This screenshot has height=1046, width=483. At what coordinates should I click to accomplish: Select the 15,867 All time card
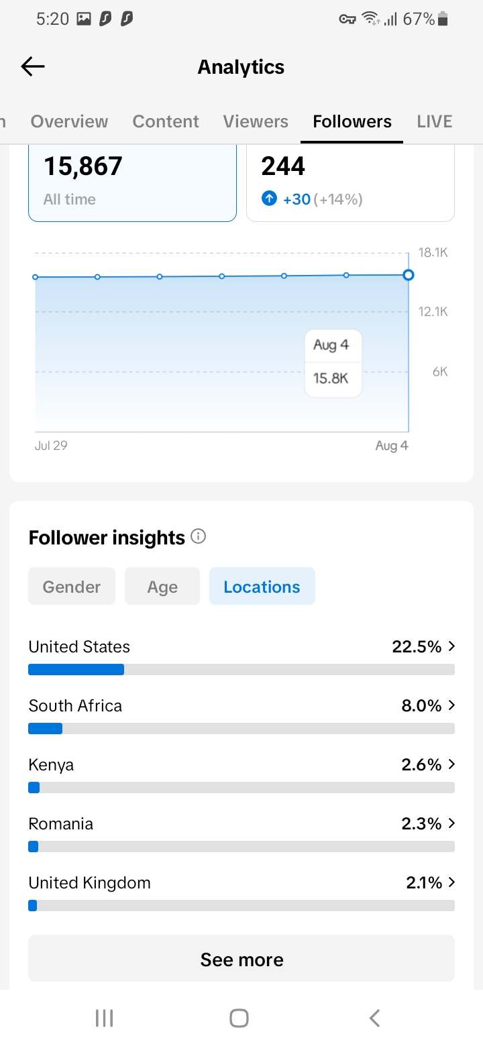point(132,182)
